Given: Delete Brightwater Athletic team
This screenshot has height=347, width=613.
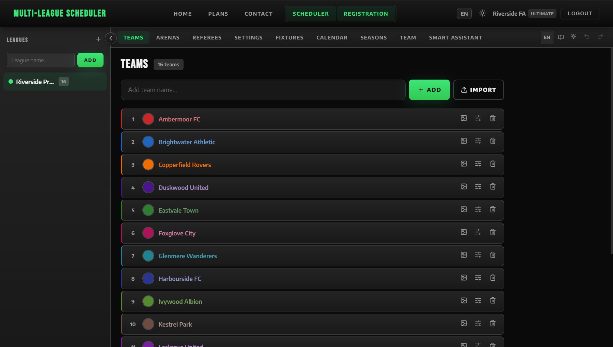Looking at the screenshot, I should click(493, 141).
